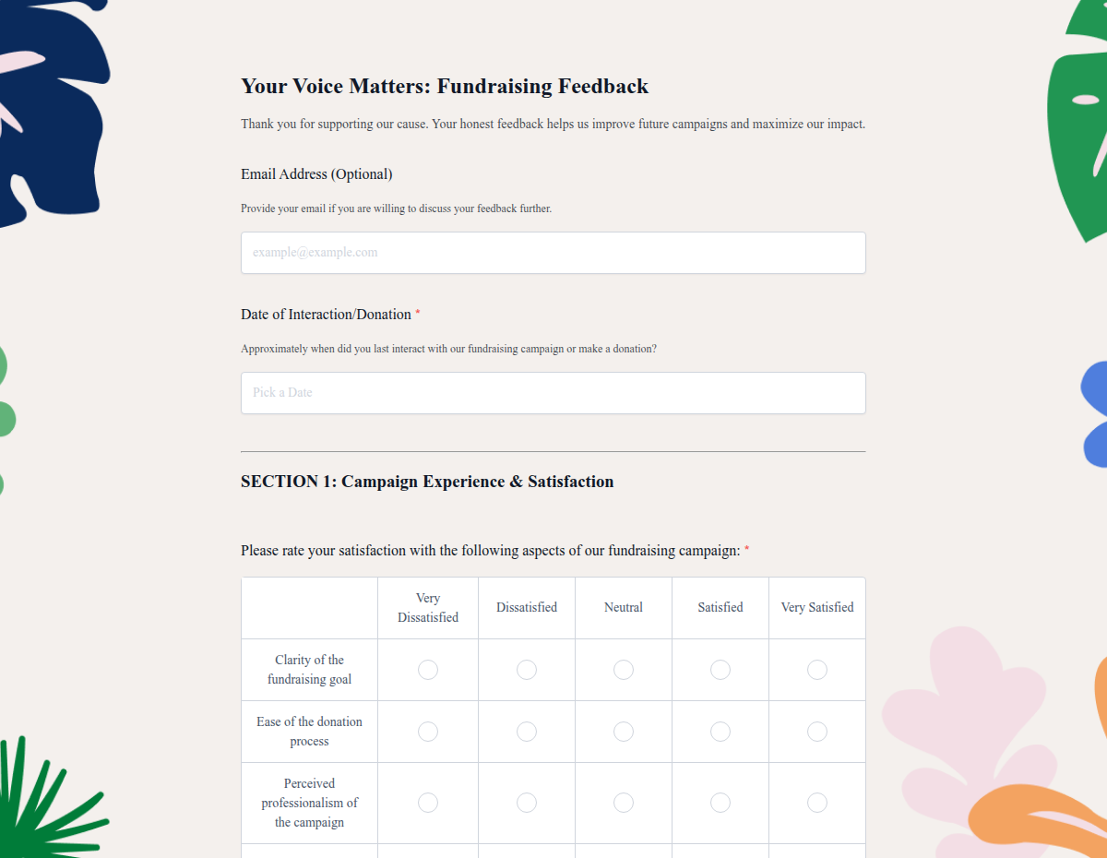Viewport: 1107px width, 858px height.
Task: Click the Email Address input field
Action: (x=553, y=252)
